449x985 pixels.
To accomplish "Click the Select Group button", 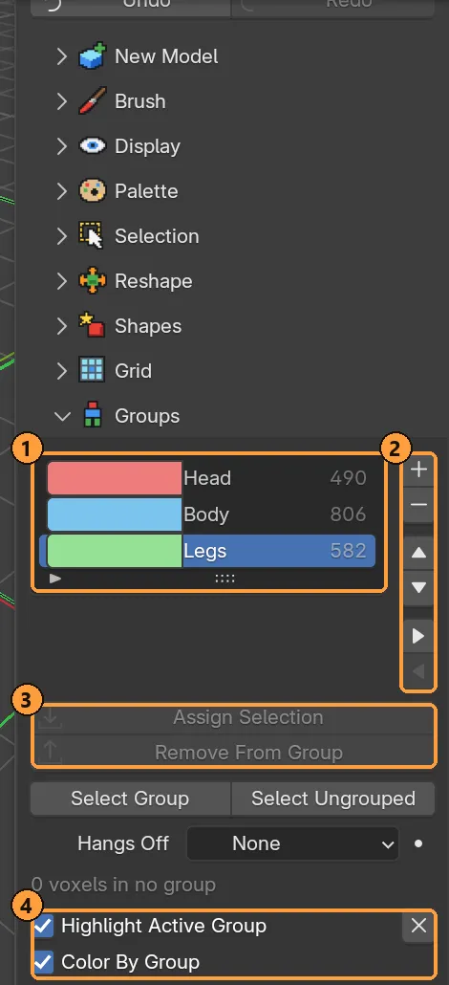I will (131, 799).
